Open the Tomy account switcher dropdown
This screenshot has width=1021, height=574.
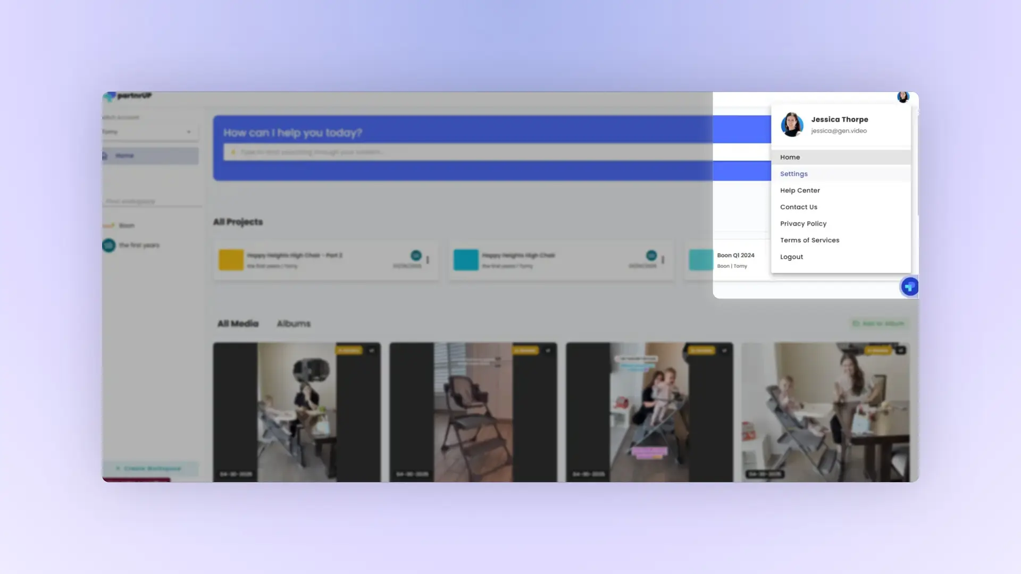tap(150, 131)
